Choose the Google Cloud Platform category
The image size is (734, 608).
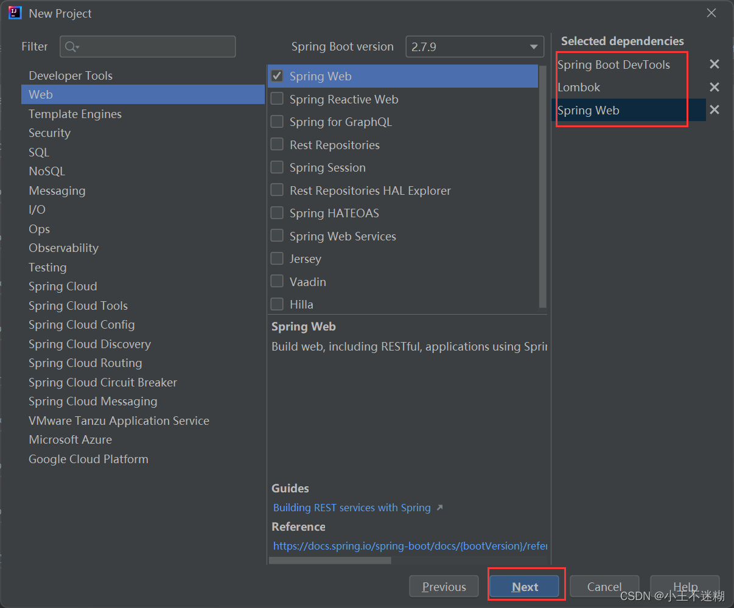coord(143,459)
